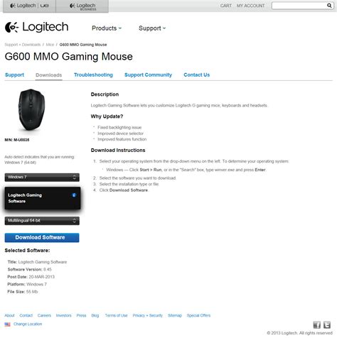Click the blue info icon on Logitech Gaming Software
Viewport: 337px width, 338px height.
point(74,195)
